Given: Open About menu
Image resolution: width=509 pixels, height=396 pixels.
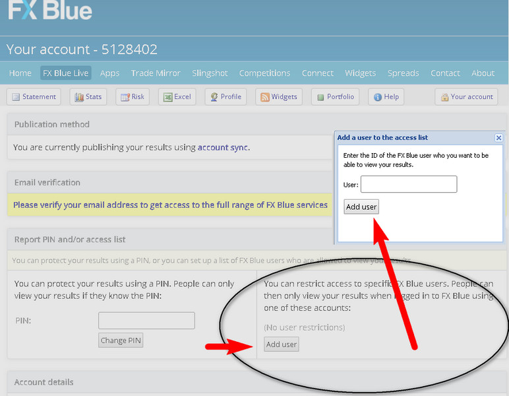Looking at the screenshot, I should [483, 73].
